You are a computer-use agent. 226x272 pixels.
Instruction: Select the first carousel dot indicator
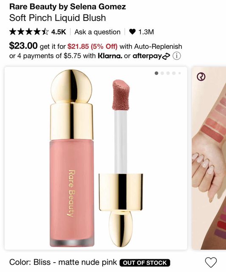[x=156, y=73]
